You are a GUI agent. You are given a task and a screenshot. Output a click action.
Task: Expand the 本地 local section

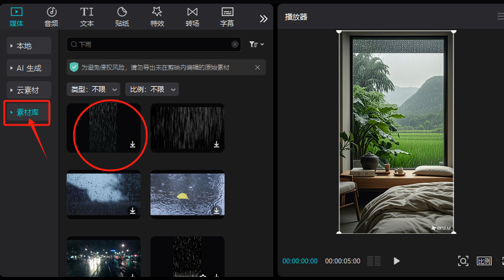(29, 46)
